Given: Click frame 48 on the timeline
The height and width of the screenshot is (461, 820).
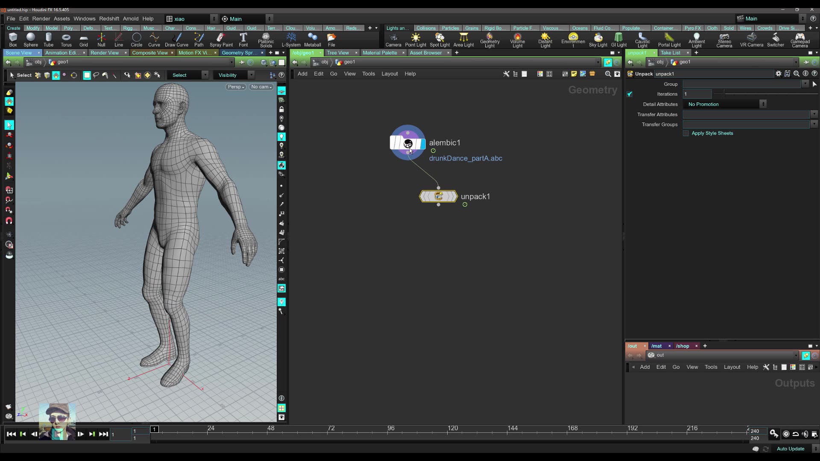Looking at the screenshot, I should (271, 428).
